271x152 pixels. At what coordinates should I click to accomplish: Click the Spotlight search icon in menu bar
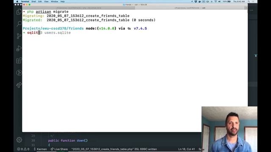249,1
